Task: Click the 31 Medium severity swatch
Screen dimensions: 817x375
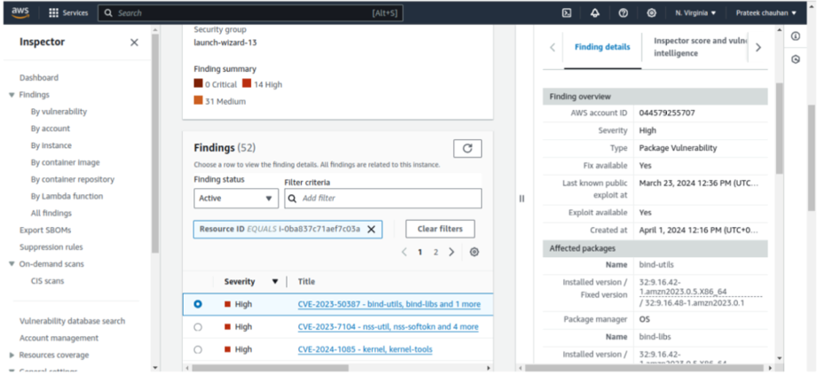Action: [x=198, y=100]
